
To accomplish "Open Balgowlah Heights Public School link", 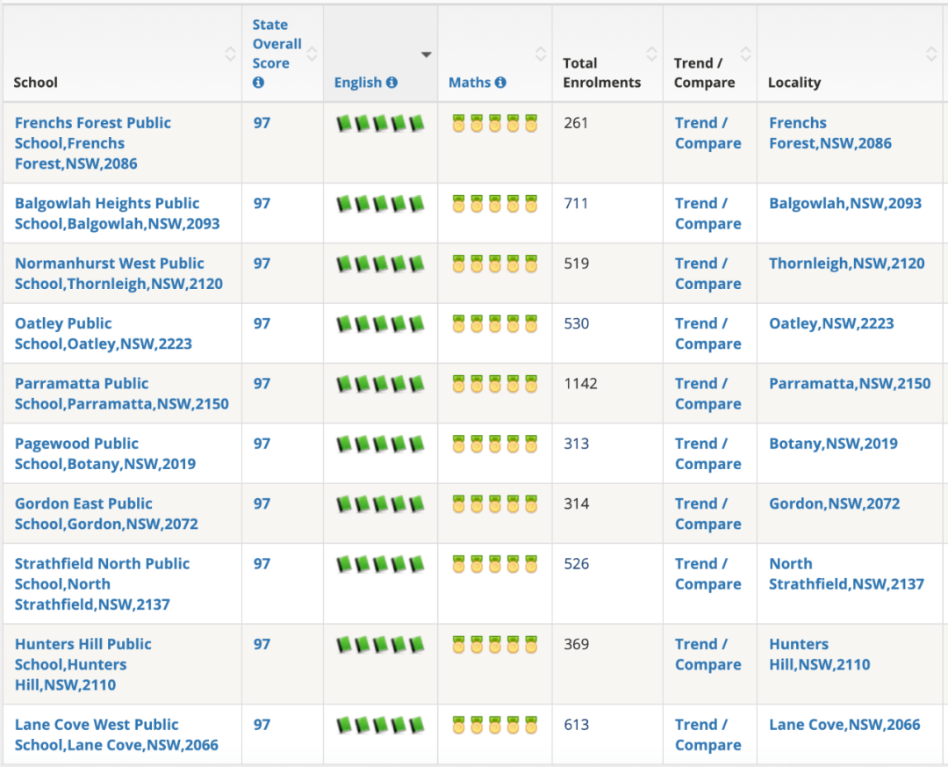I will click(x=118, y=213).
